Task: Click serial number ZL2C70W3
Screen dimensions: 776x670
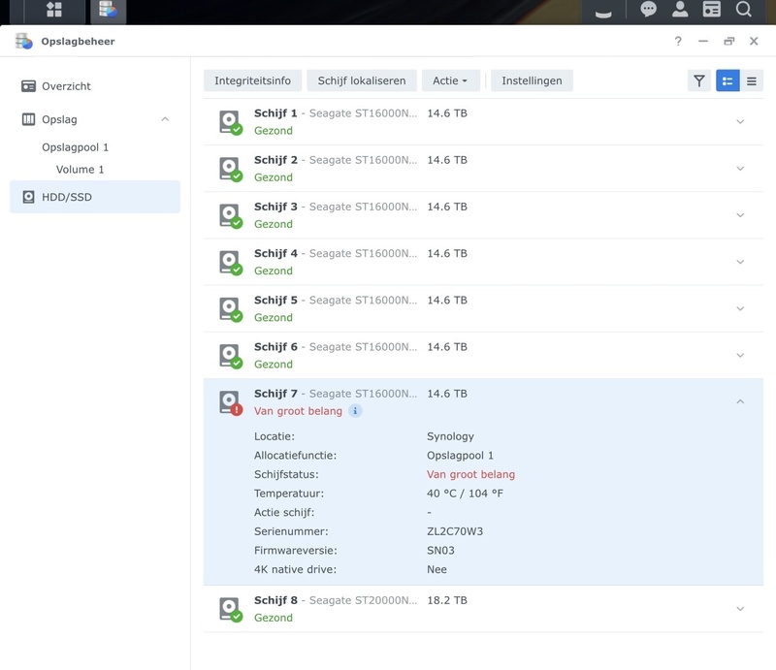Action: point(455,531)
